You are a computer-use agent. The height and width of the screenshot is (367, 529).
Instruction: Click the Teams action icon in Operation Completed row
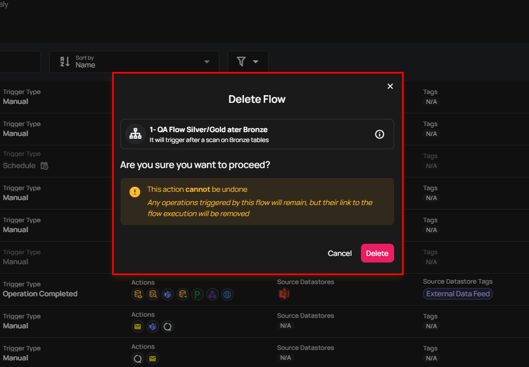[x=167, y=295]
